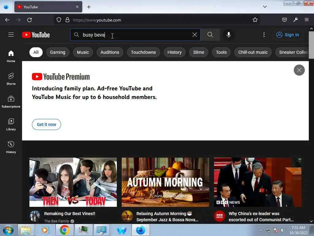
Task: Expand the list all tabs chevron
Action: (x=265, y=7)
